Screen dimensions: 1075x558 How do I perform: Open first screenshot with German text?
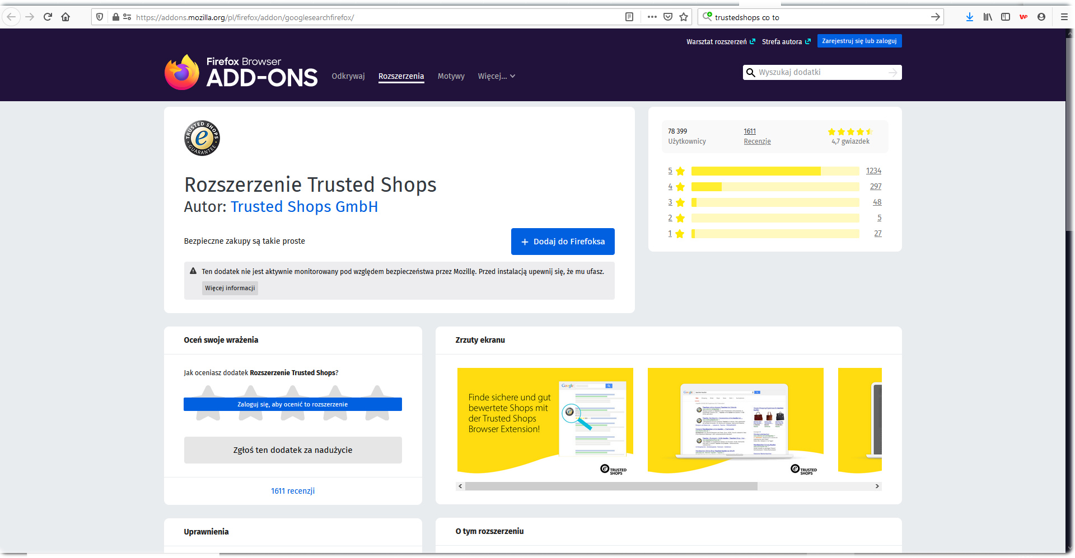pos(545,421)
